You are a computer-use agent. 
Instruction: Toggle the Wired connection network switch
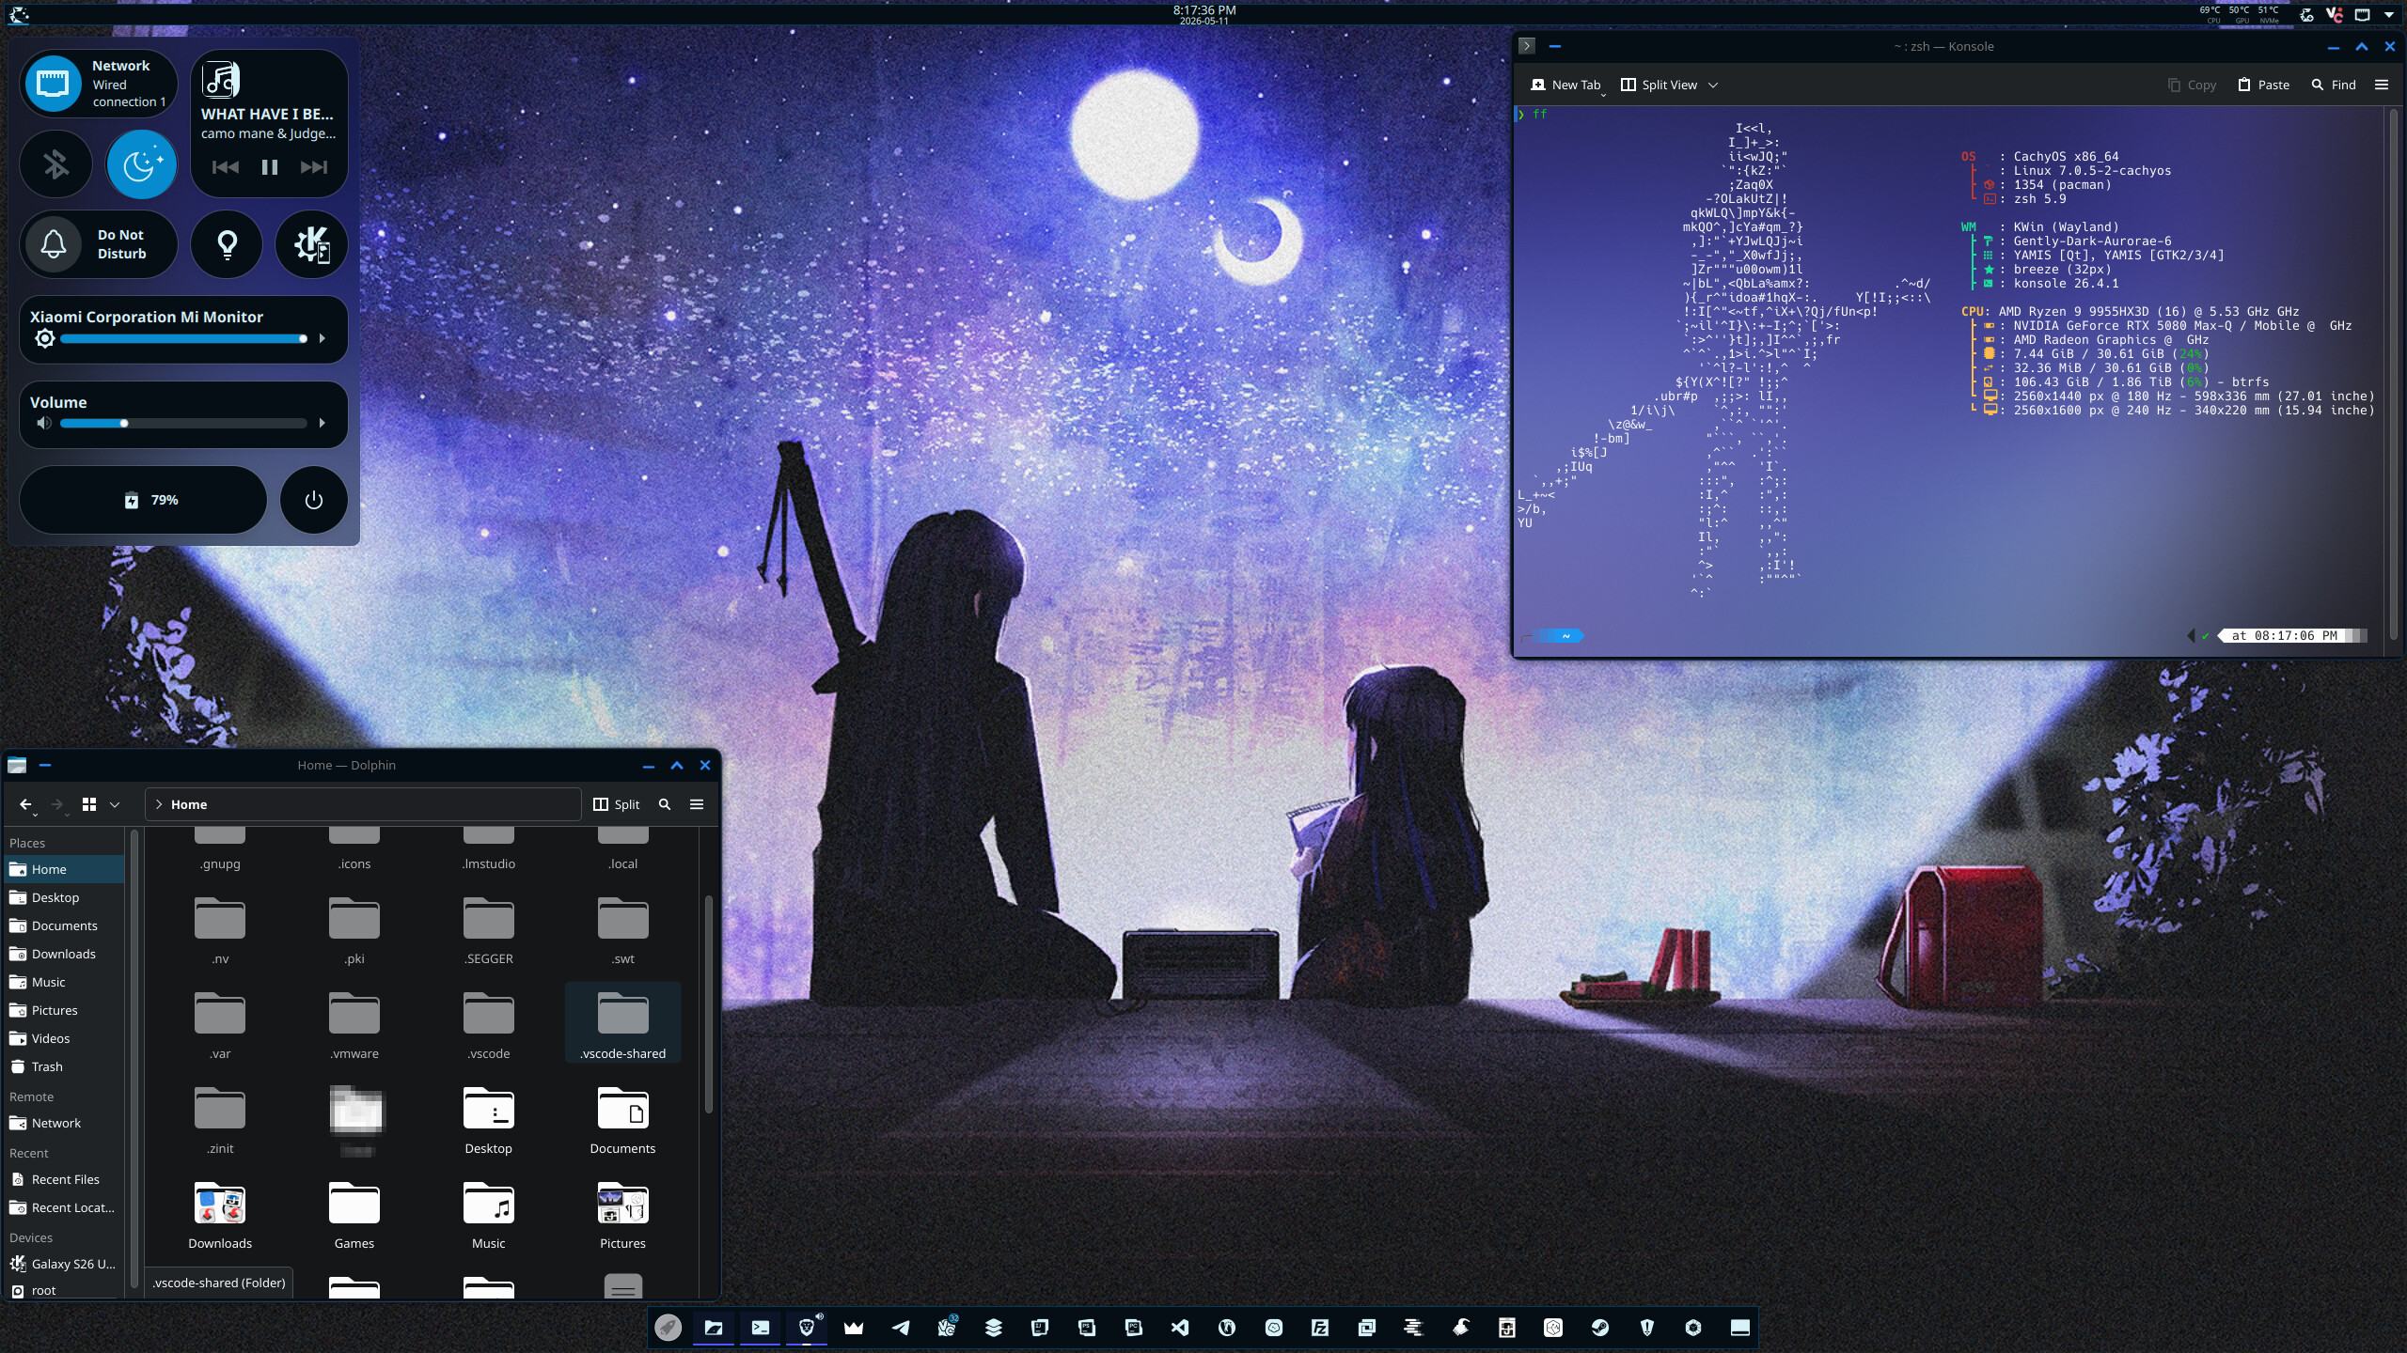point(53,84)
